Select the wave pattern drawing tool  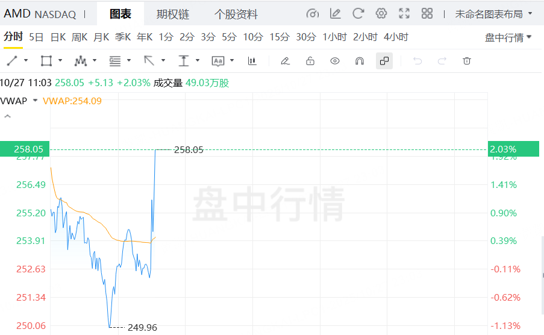pos(81,61)
